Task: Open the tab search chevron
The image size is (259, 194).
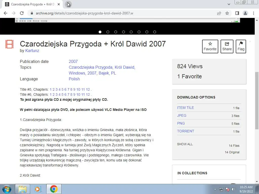Action: [x=229, y=4]
